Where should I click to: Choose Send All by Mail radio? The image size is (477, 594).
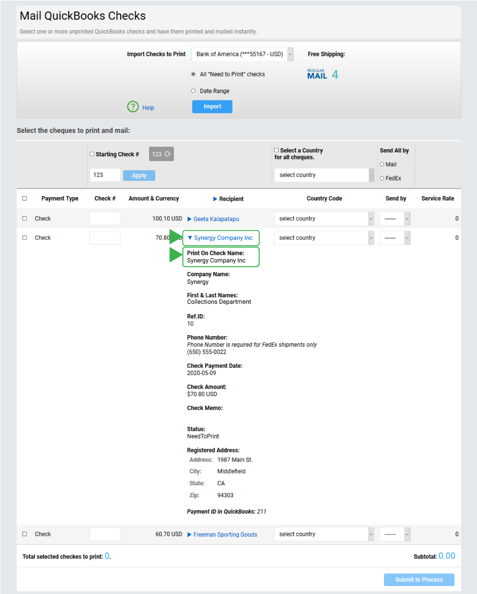click(x=382, y=164)
